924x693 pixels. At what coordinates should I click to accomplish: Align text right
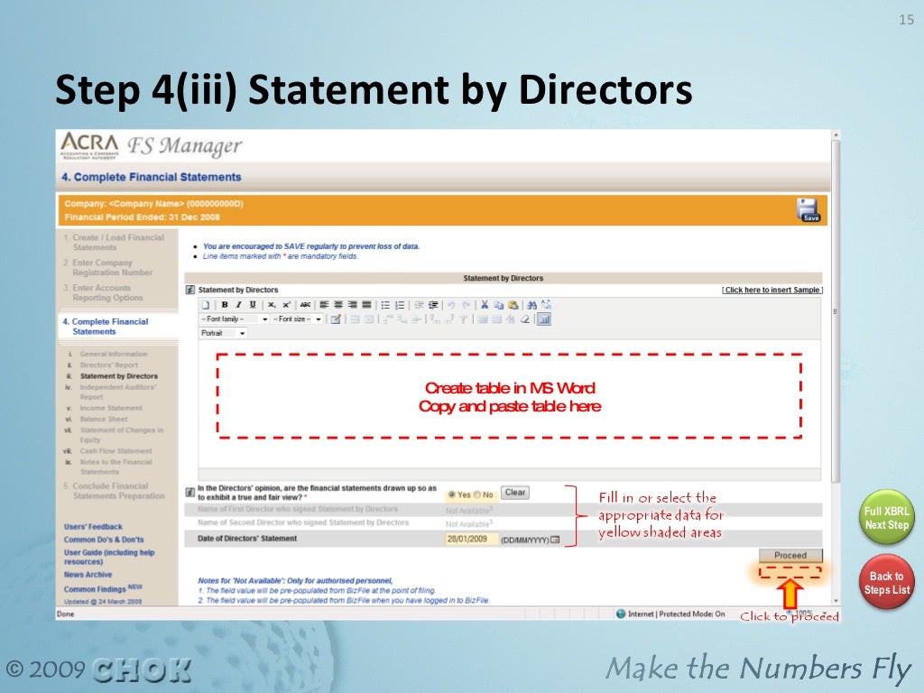tap(353, 305)
